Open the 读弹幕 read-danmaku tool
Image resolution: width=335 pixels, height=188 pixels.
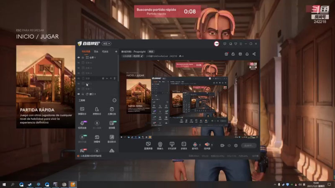click(112, 125)
